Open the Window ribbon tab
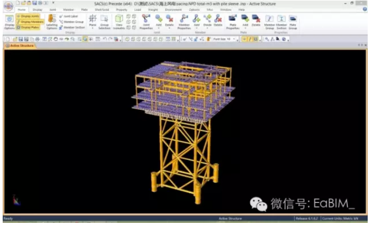372x225 pixels. coord(225,10)
